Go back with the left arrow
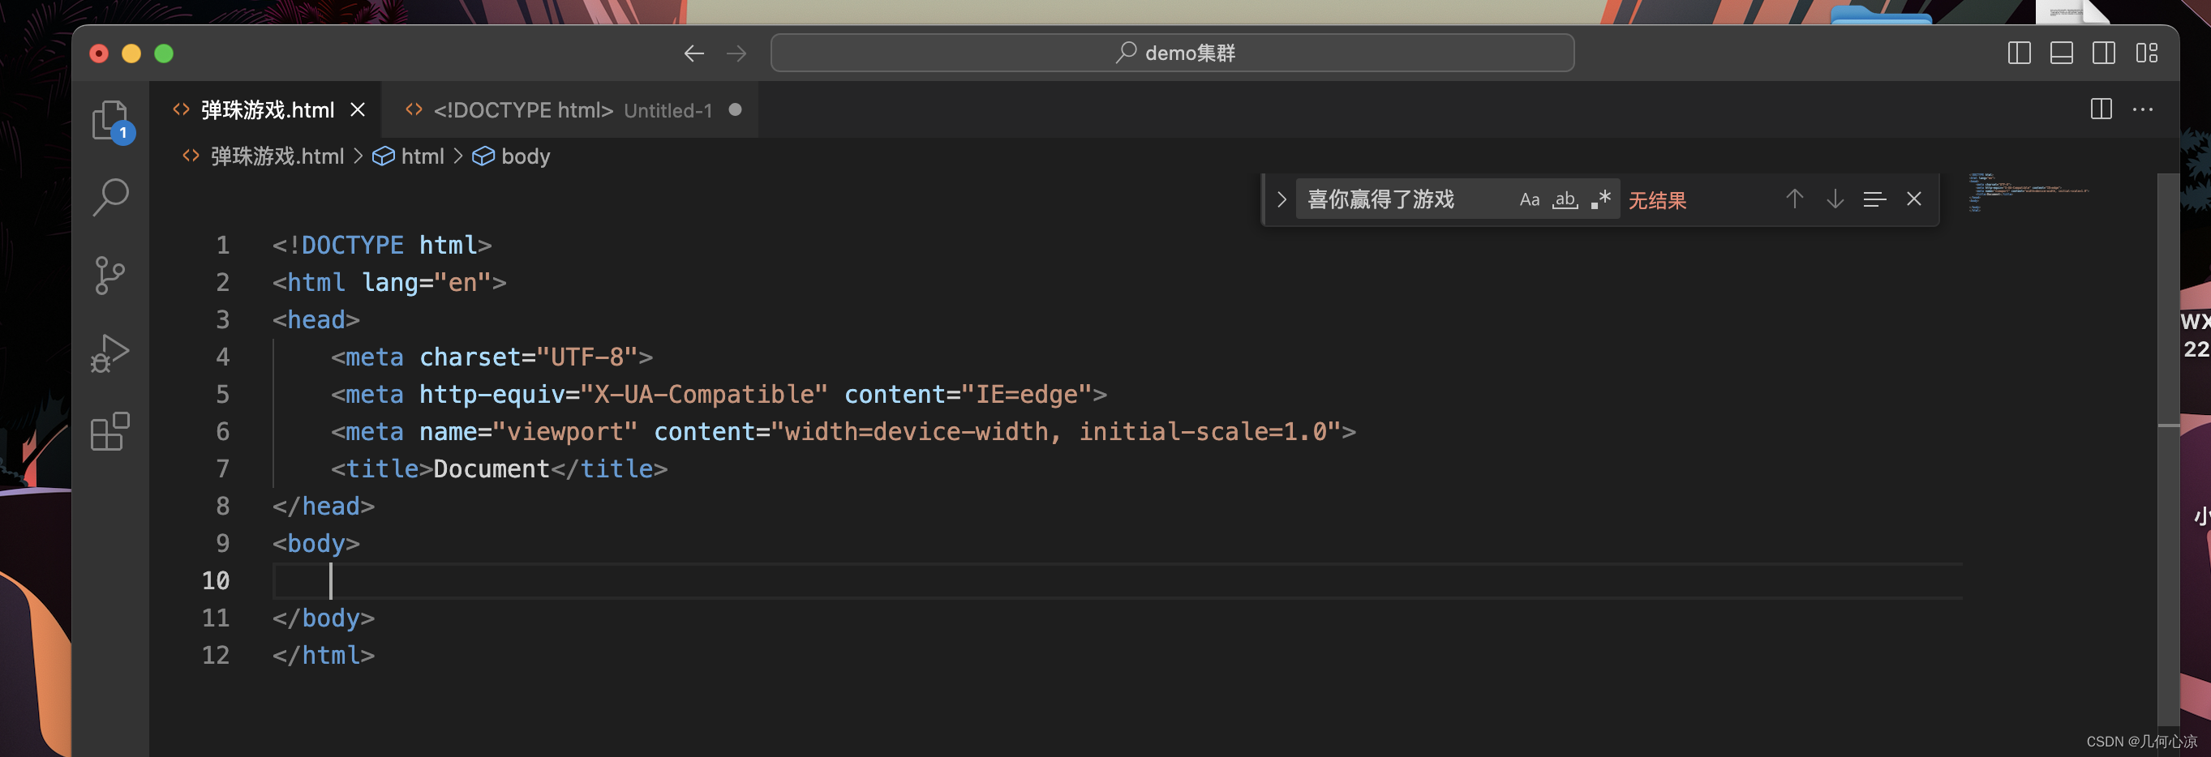 click(693, 53)
